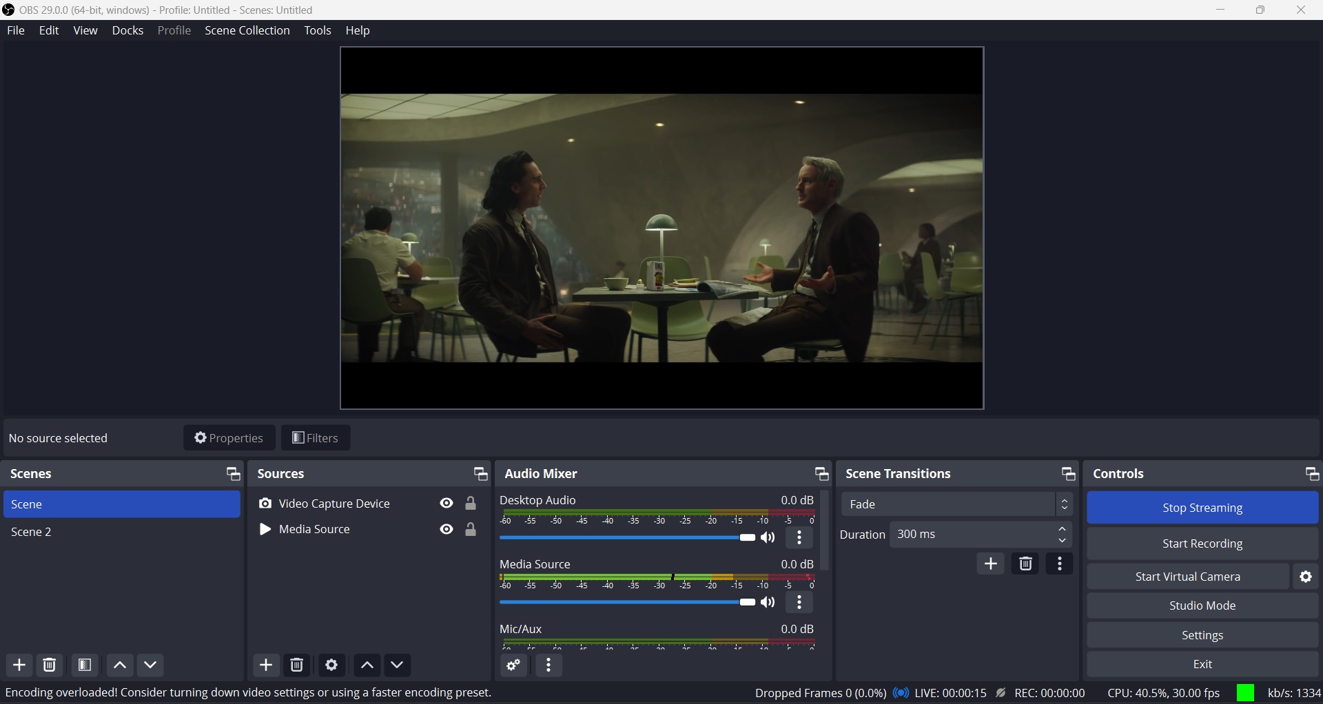Move source down in Sources dock

click(398, 665)
